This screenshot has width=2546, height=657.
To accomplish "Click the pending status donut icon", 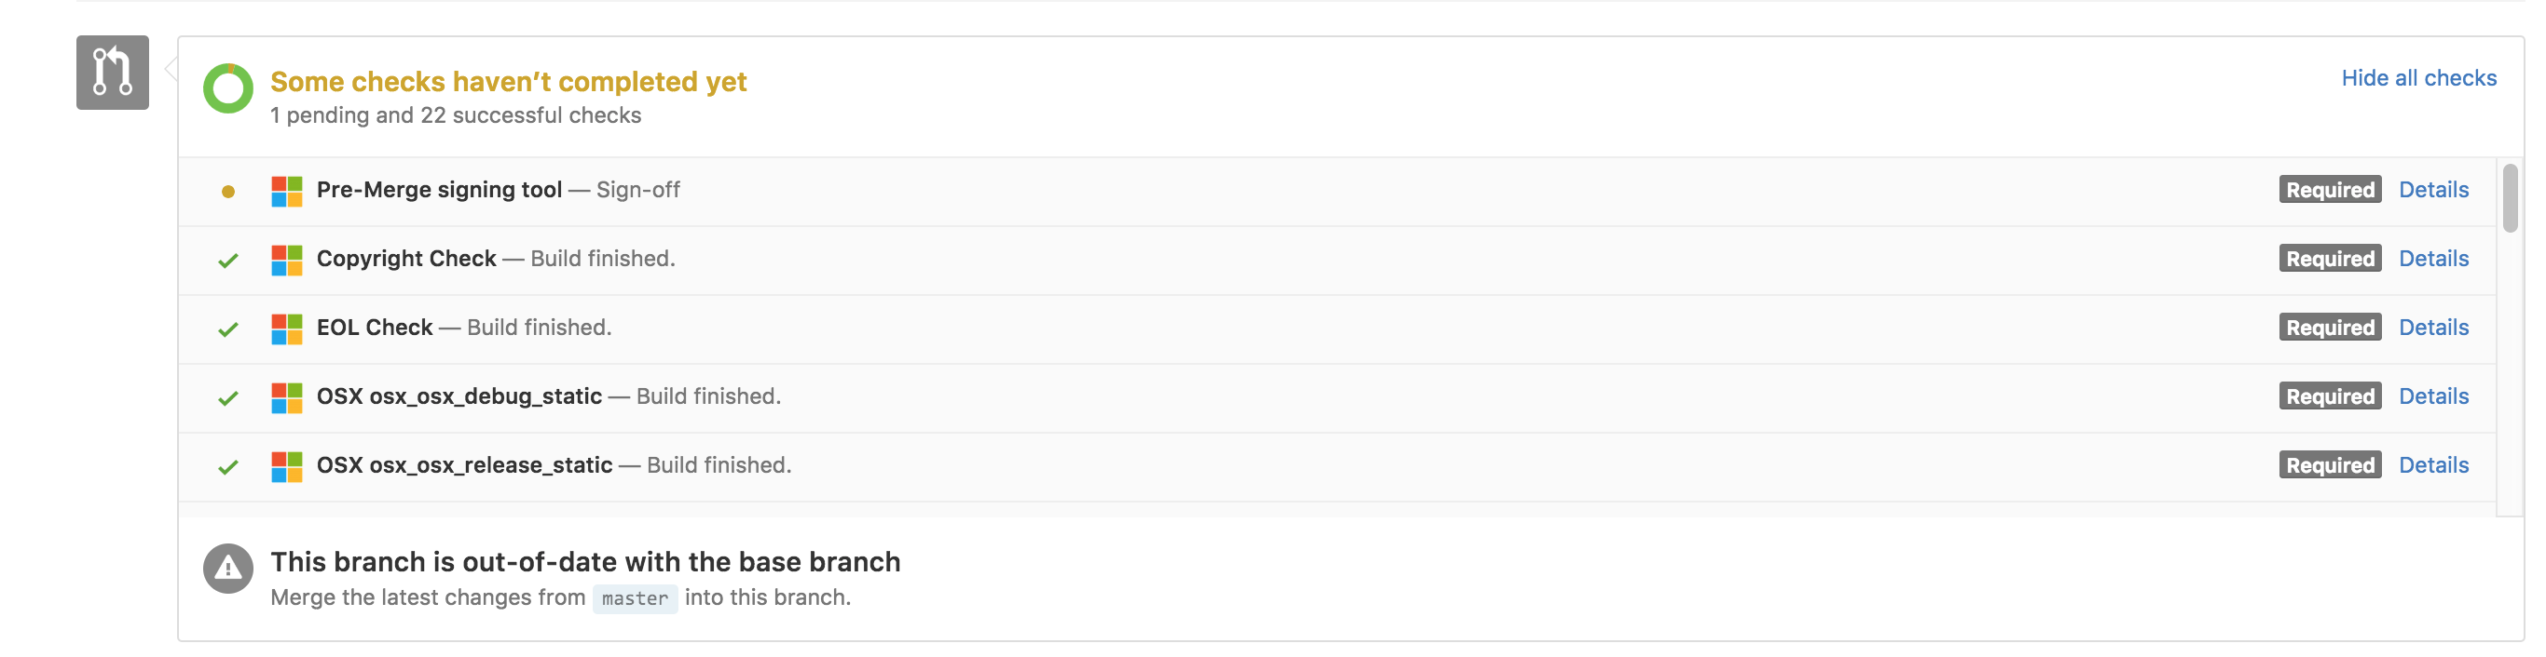I will [228, 88].
